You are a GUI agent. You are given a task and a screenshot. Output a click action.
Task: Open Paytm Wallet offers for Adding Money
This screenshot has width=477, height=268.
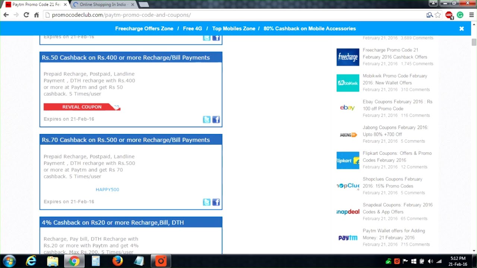(394, 234)
